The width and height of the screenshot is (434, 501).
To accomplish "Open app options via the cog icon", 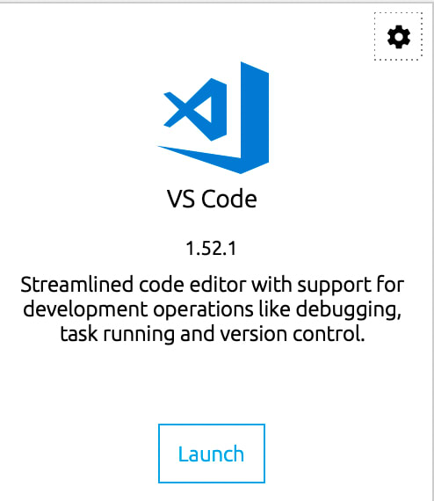I will pyautogui.click(x=399, y=37).
